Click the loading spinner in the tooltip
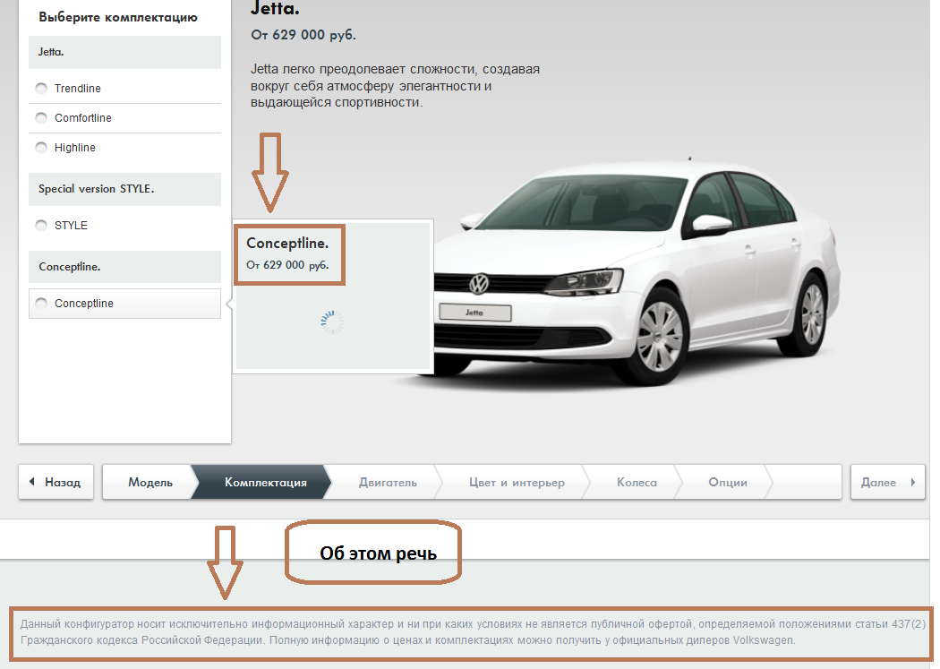The height and width of the screenshot is (669, 940). (x=332, y=322)
